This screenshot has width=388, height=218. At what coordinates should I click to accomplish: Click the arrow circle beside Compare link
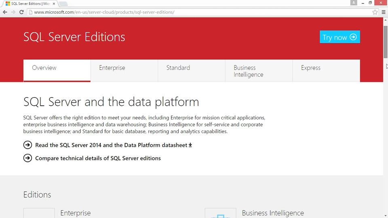[28, 158]
